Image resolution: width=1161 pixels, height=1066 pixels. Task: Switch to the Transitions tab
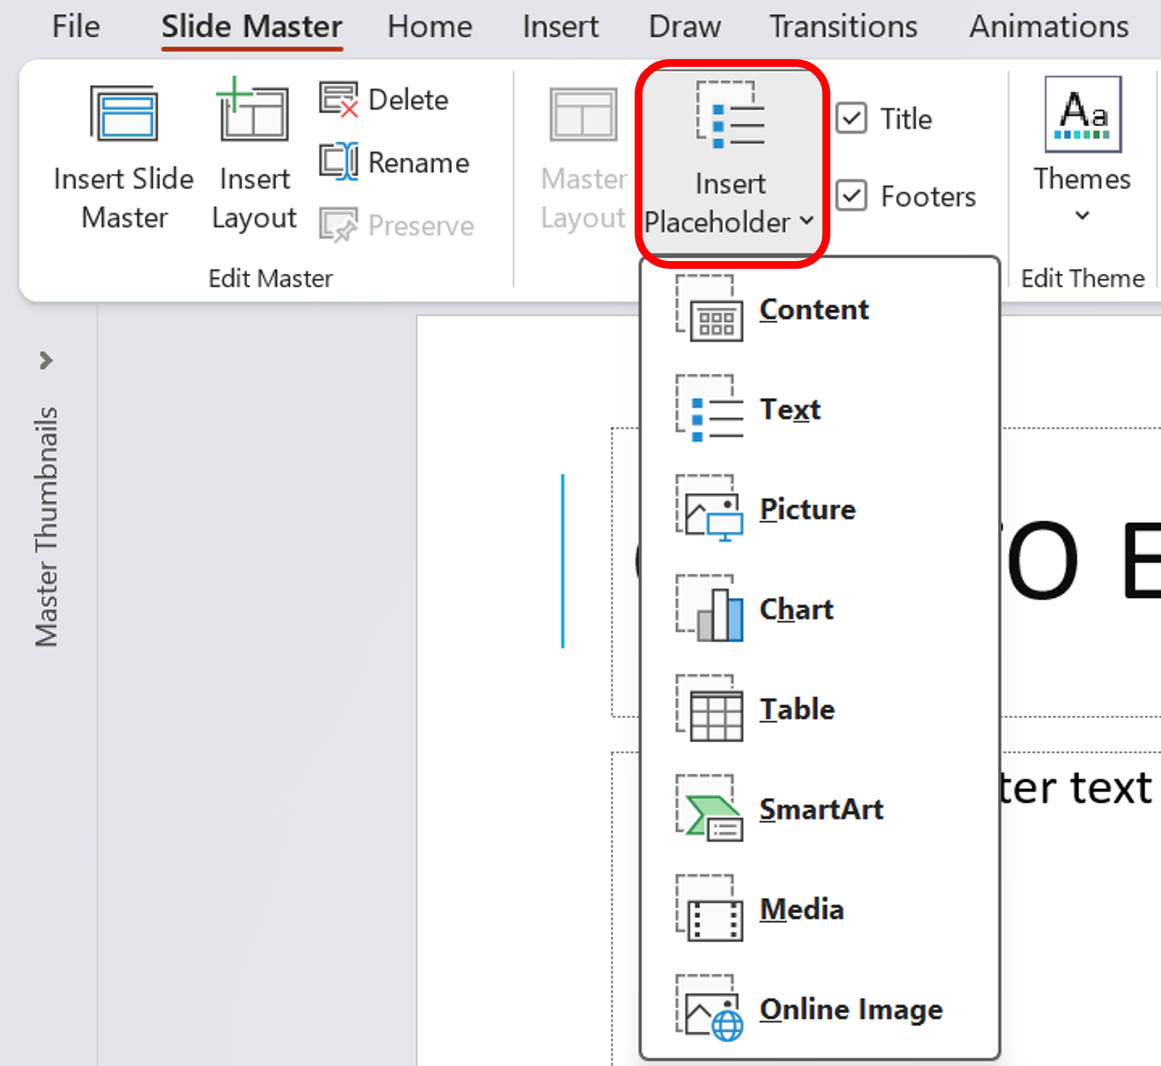pyautogui.click(x=843, y=26)
